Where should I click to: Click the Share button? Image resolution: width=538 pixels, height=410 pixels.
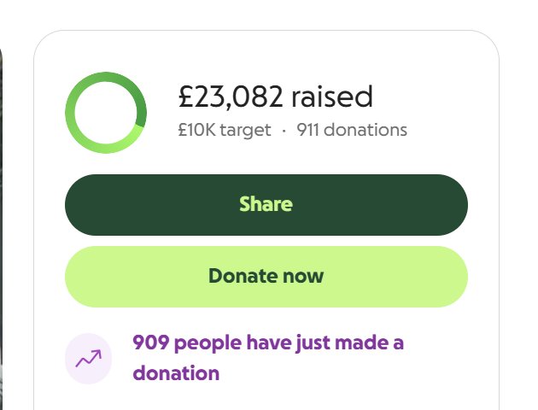pyautogui.click(x=266, y=205)
